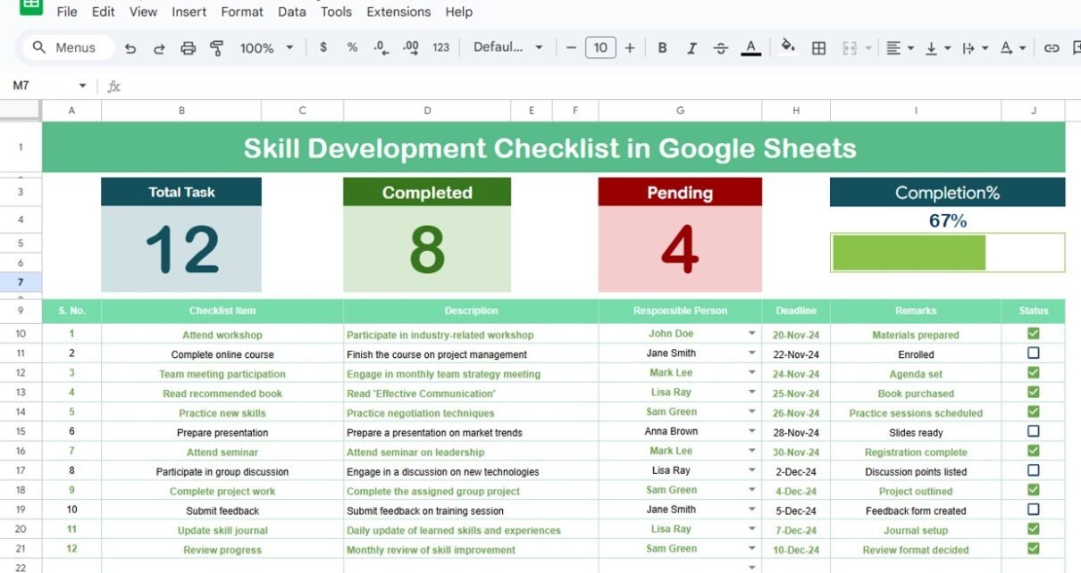The image size is (1081, 573).
Task: Click the Undo arrow icon
Action: coord(130,48)
